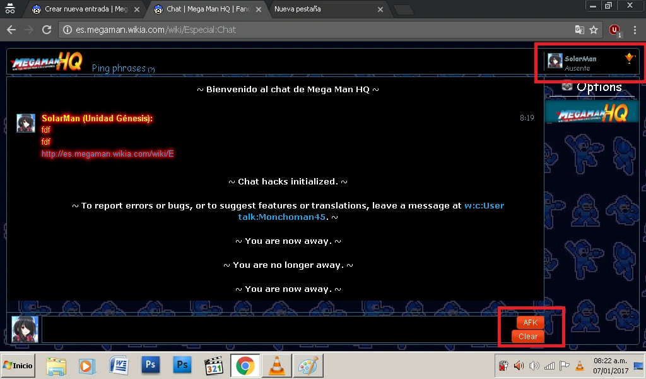Open the first Photoshop icon in taskbar

(x=150, y=365)
